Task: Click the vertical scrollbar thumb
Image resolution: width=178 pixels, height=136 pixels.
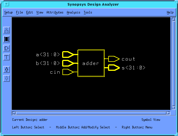Action: coord(174,64)
